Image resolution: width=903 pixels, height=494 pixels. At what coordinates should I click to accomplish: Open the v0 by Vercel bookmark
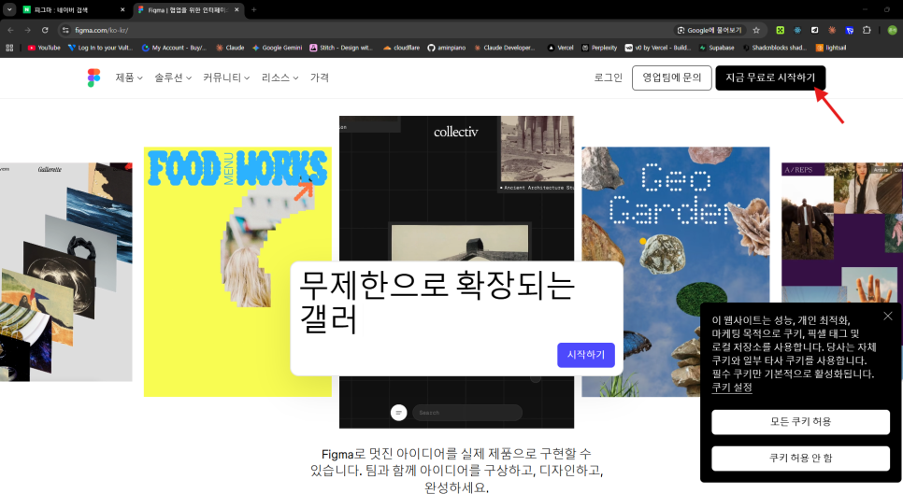pyautogui.click(x=658, y=48)
